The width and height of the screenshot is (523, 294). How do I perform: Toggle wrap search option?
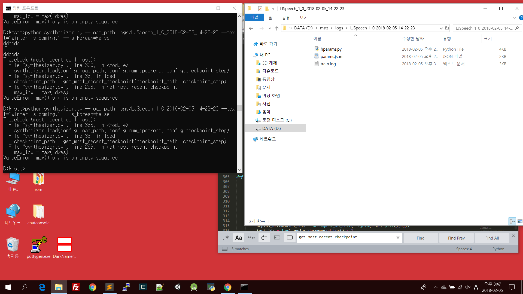coord(264,238)
